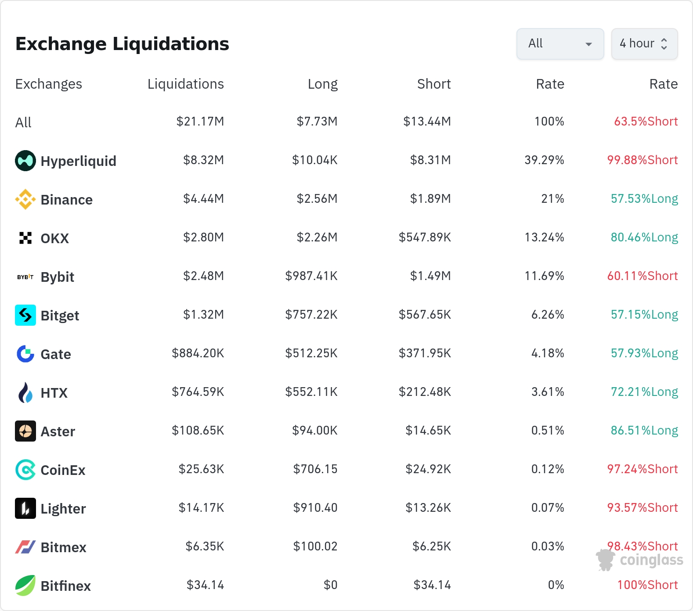Click the Hyperliquid exchange logo icon
The height and width of the screenshot is (611, 693).
[x=25, y=161]
